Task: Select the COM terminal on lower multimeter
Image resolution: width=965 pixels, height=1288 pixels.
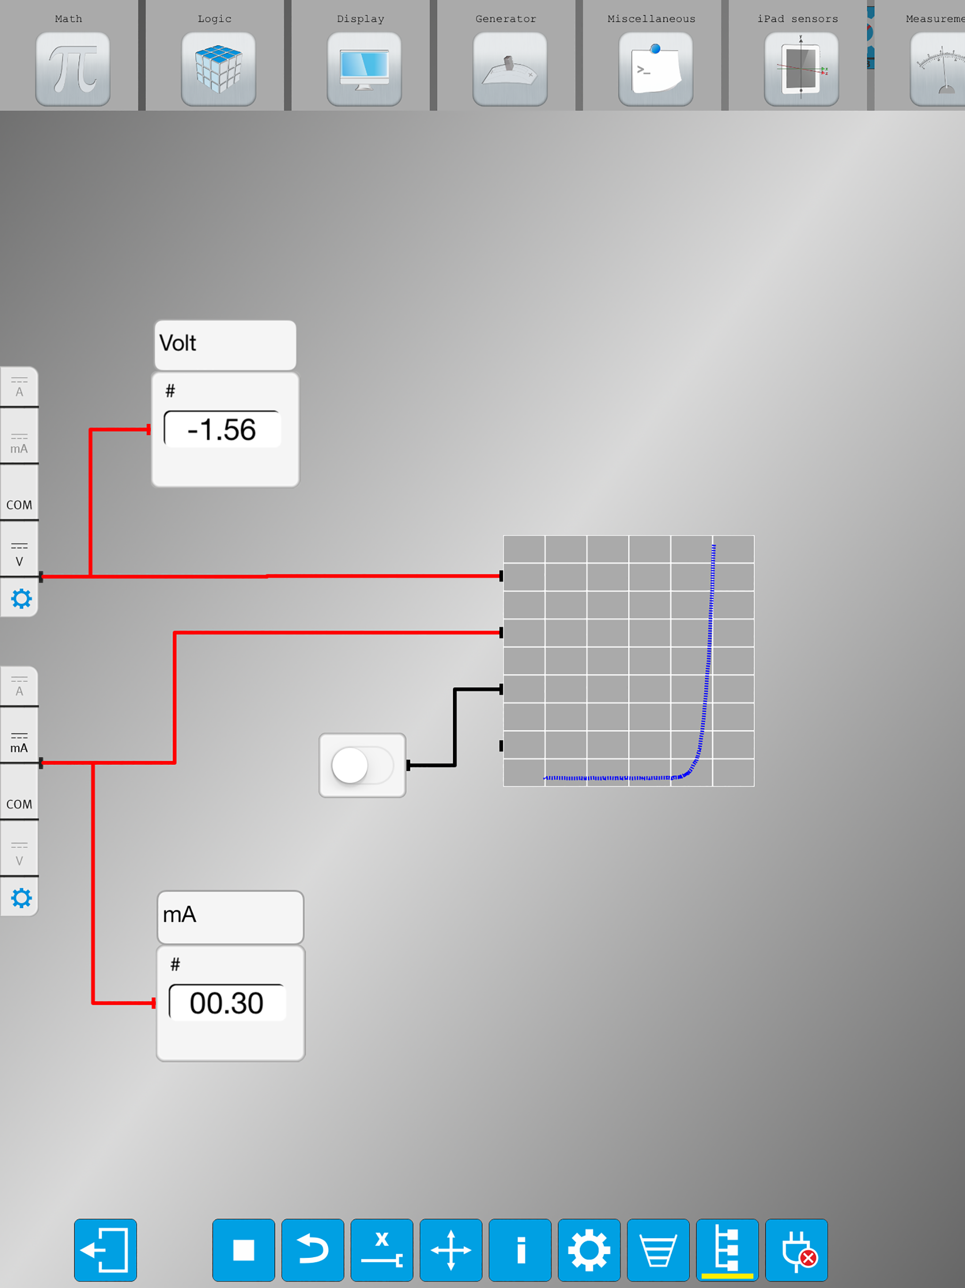Action: point(19,792)
